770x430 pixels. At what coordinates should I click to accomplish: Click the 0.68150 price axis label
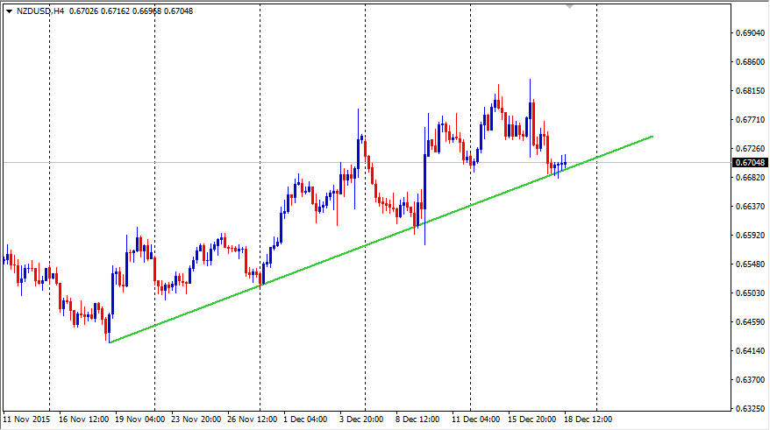coord(751,91)
